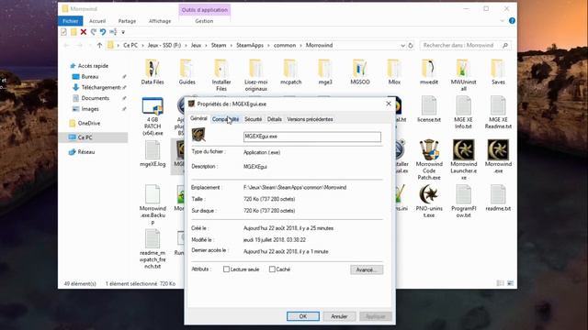Select 4 GB PATCH (x64).exe file
This screenshot has height=330, width=588.
coord(153,116)
